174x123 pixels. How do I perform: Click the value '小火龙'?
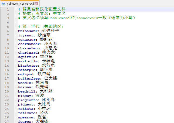[51, 44]
